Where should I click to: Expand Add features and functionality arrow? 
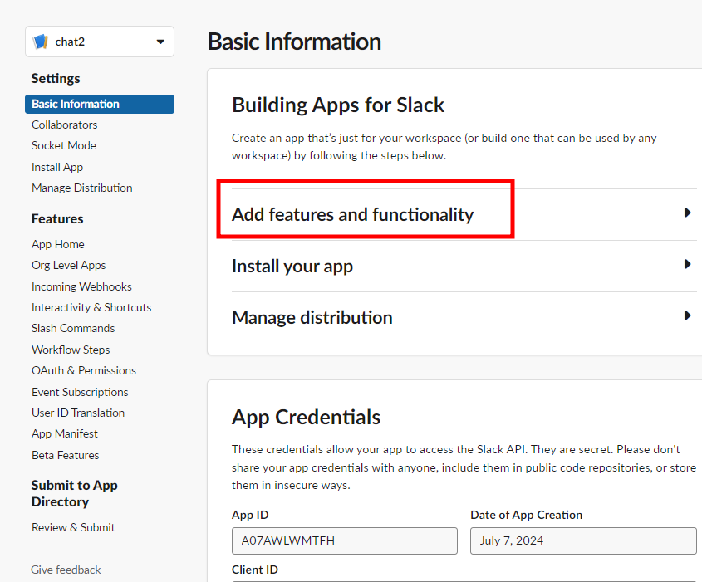(687, 213)
